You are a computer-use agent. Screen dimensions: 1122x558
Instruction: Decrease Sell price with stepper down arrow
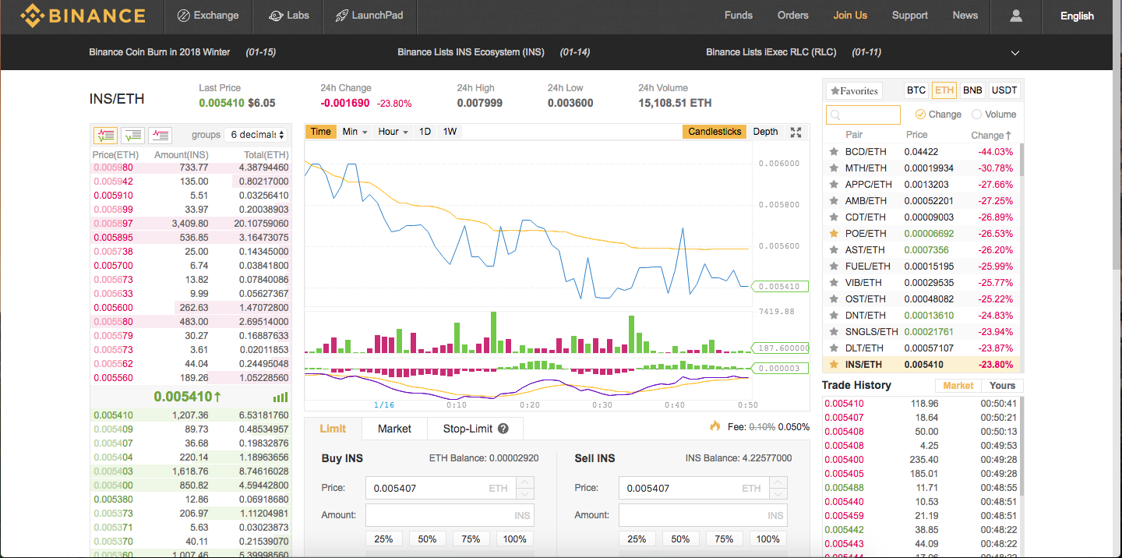tap(778, 494)
